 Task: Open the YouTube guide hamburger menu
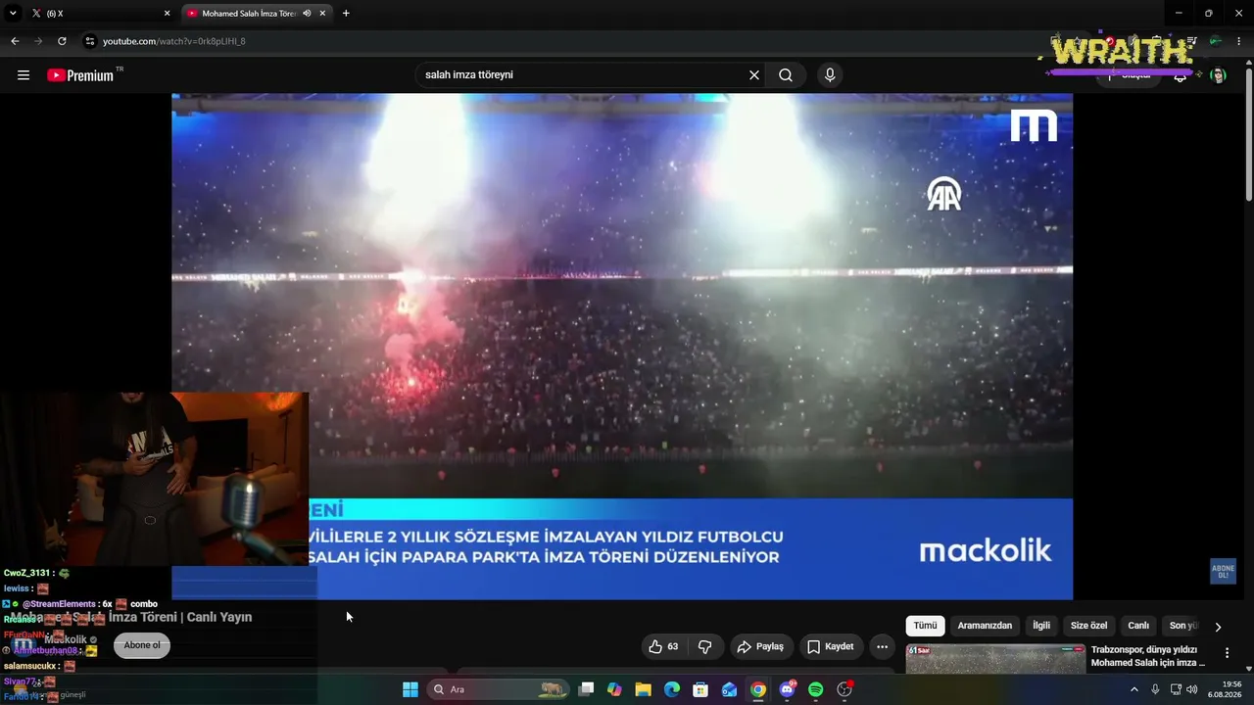(24, 75)
